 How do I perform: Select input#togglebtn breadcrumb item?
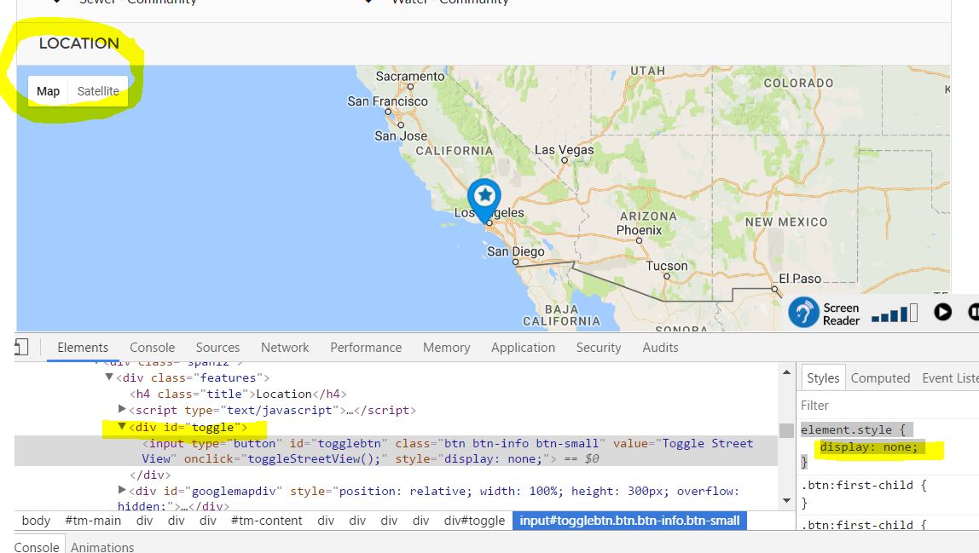coord(629,521)
